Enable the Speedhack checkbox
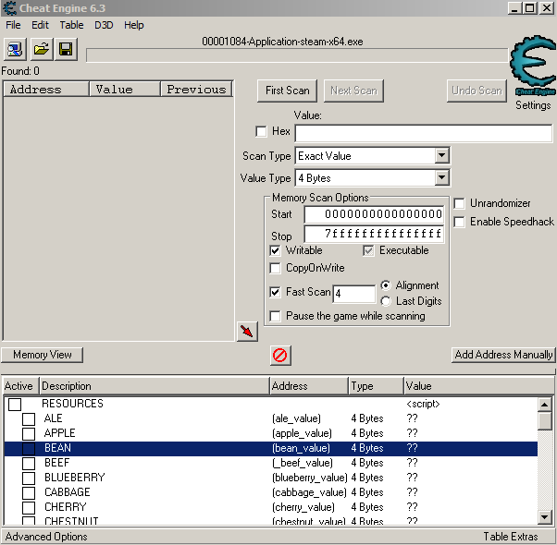 point(459,222)
